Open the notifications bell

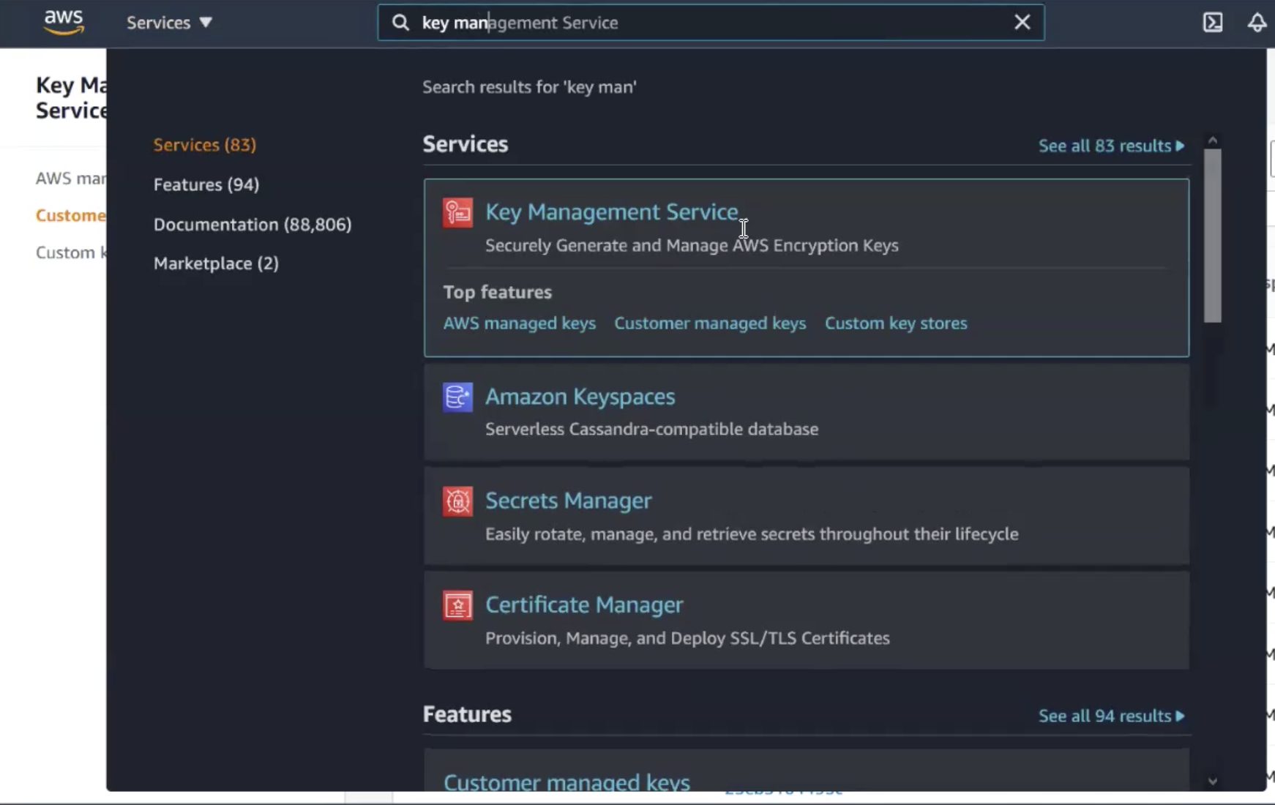1257,22
